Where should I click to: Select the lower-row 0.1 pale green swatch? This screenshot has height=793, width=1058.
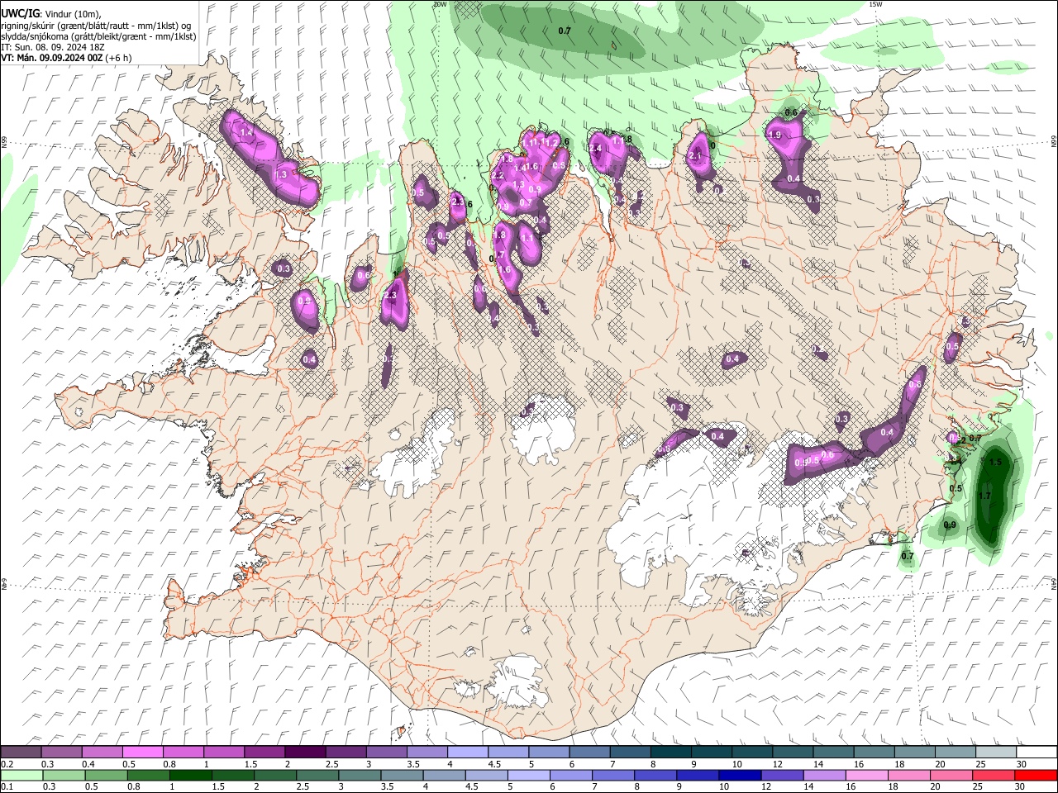point(21,776)
